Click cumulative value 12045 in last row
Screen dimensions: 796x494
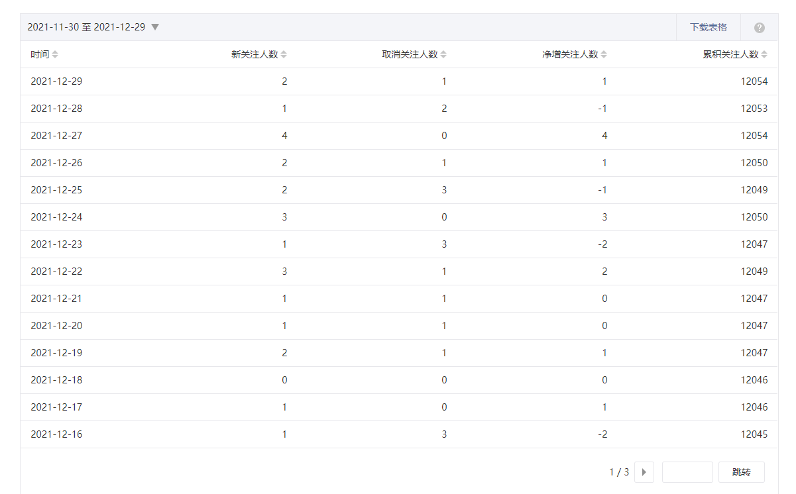pyautogui.click(x=754, y=434)
